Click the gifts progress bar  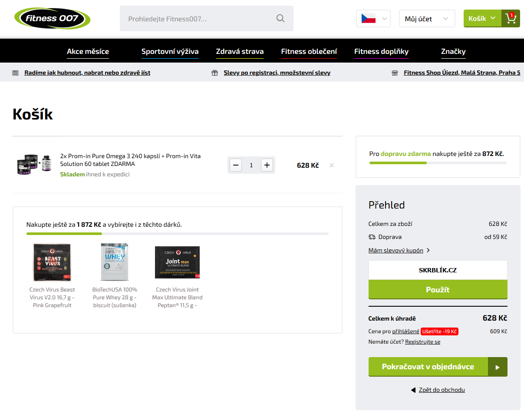pyautogui.click(x=178, y=234)
